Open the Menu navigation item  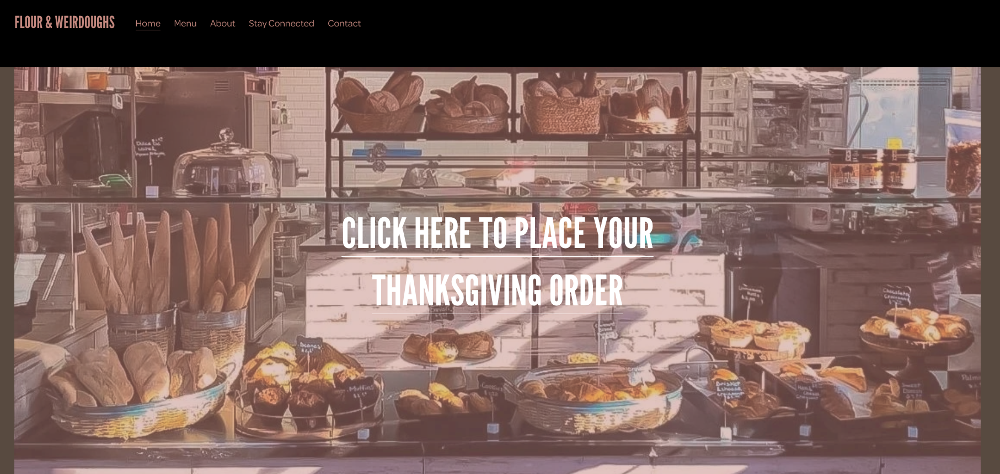click(185, 23)
